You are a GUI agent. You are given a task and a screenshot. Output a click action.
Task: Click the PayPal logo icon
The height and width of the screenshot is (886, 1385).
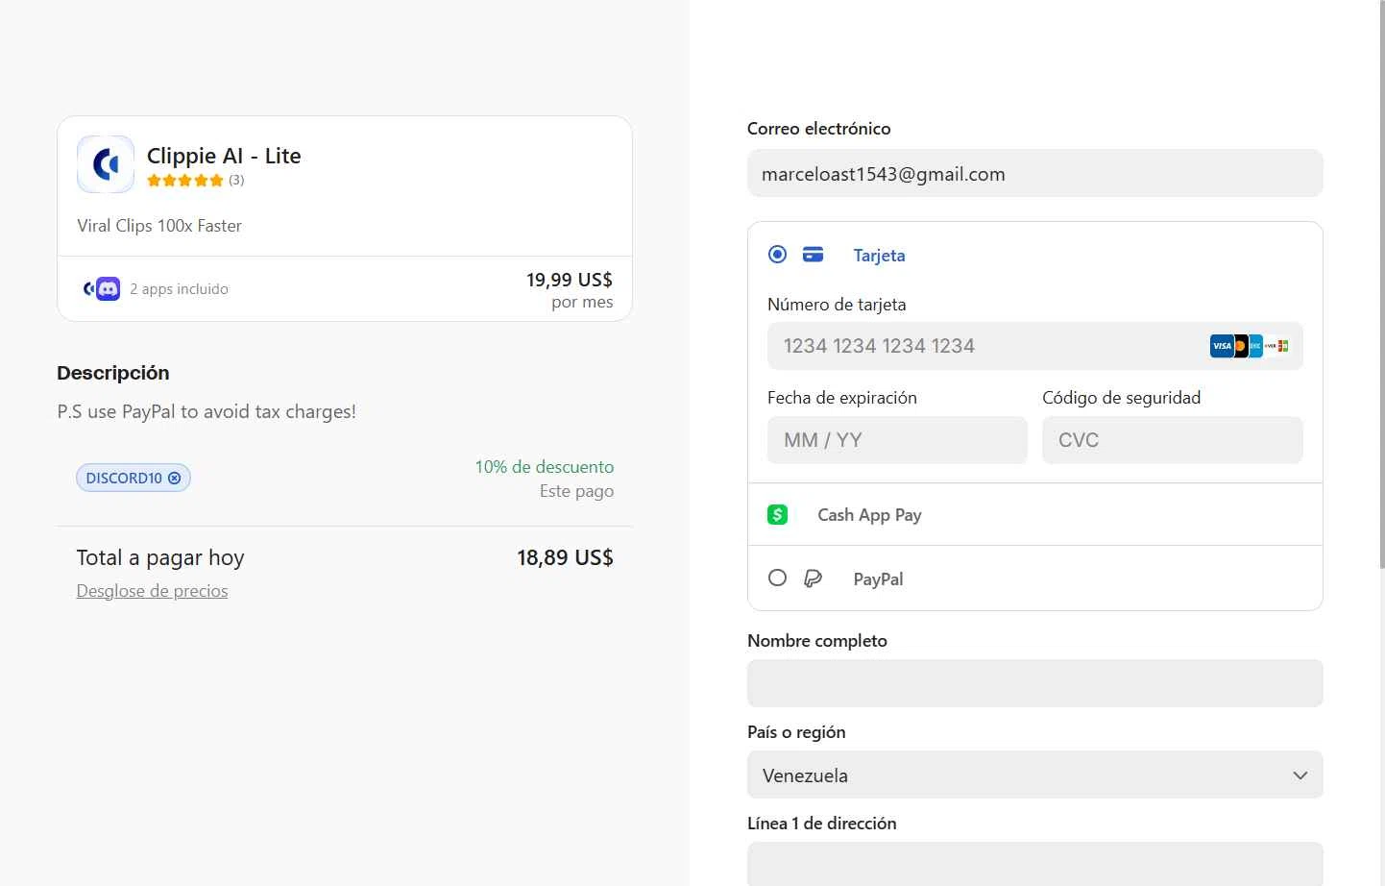[x=813, y=578]
